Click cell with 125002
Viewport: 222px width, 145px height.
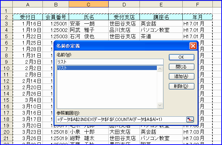56,30
